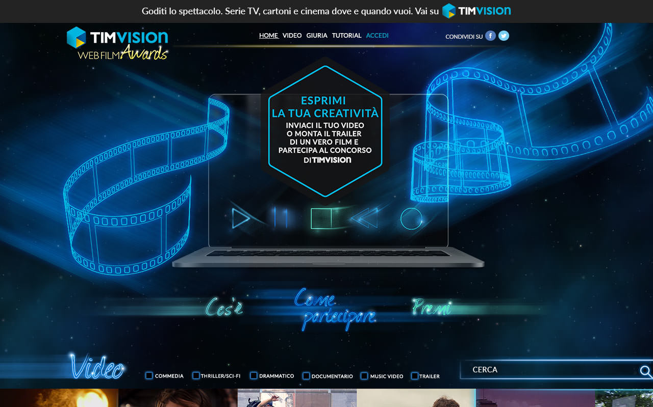
Task: Share on Facebook icon
Action: pyautogui.click(x=490, y=36)
